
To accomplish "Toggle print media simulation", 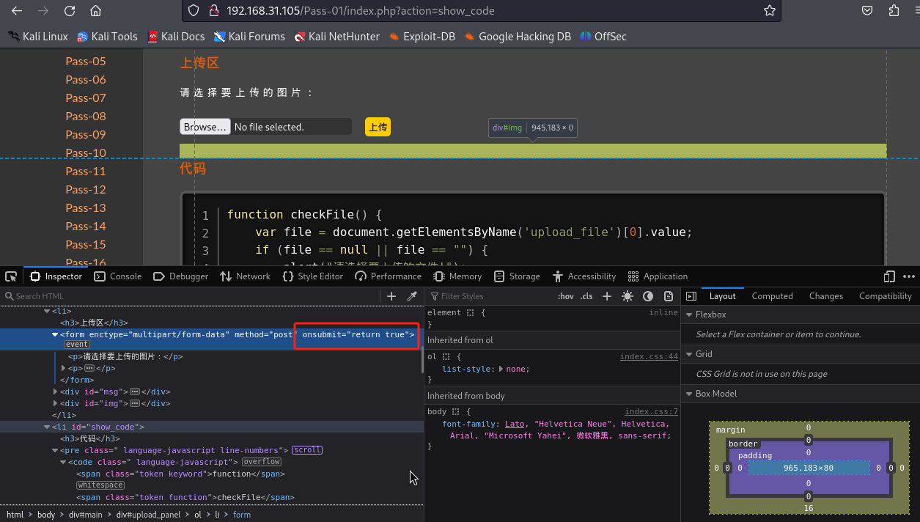I will [x=669, y=296].
